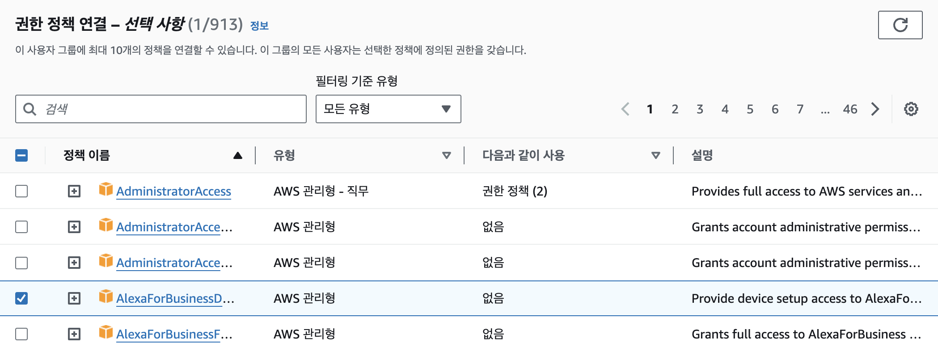Click the sort triangle on the 정책 이름 column

coord(237,155)
